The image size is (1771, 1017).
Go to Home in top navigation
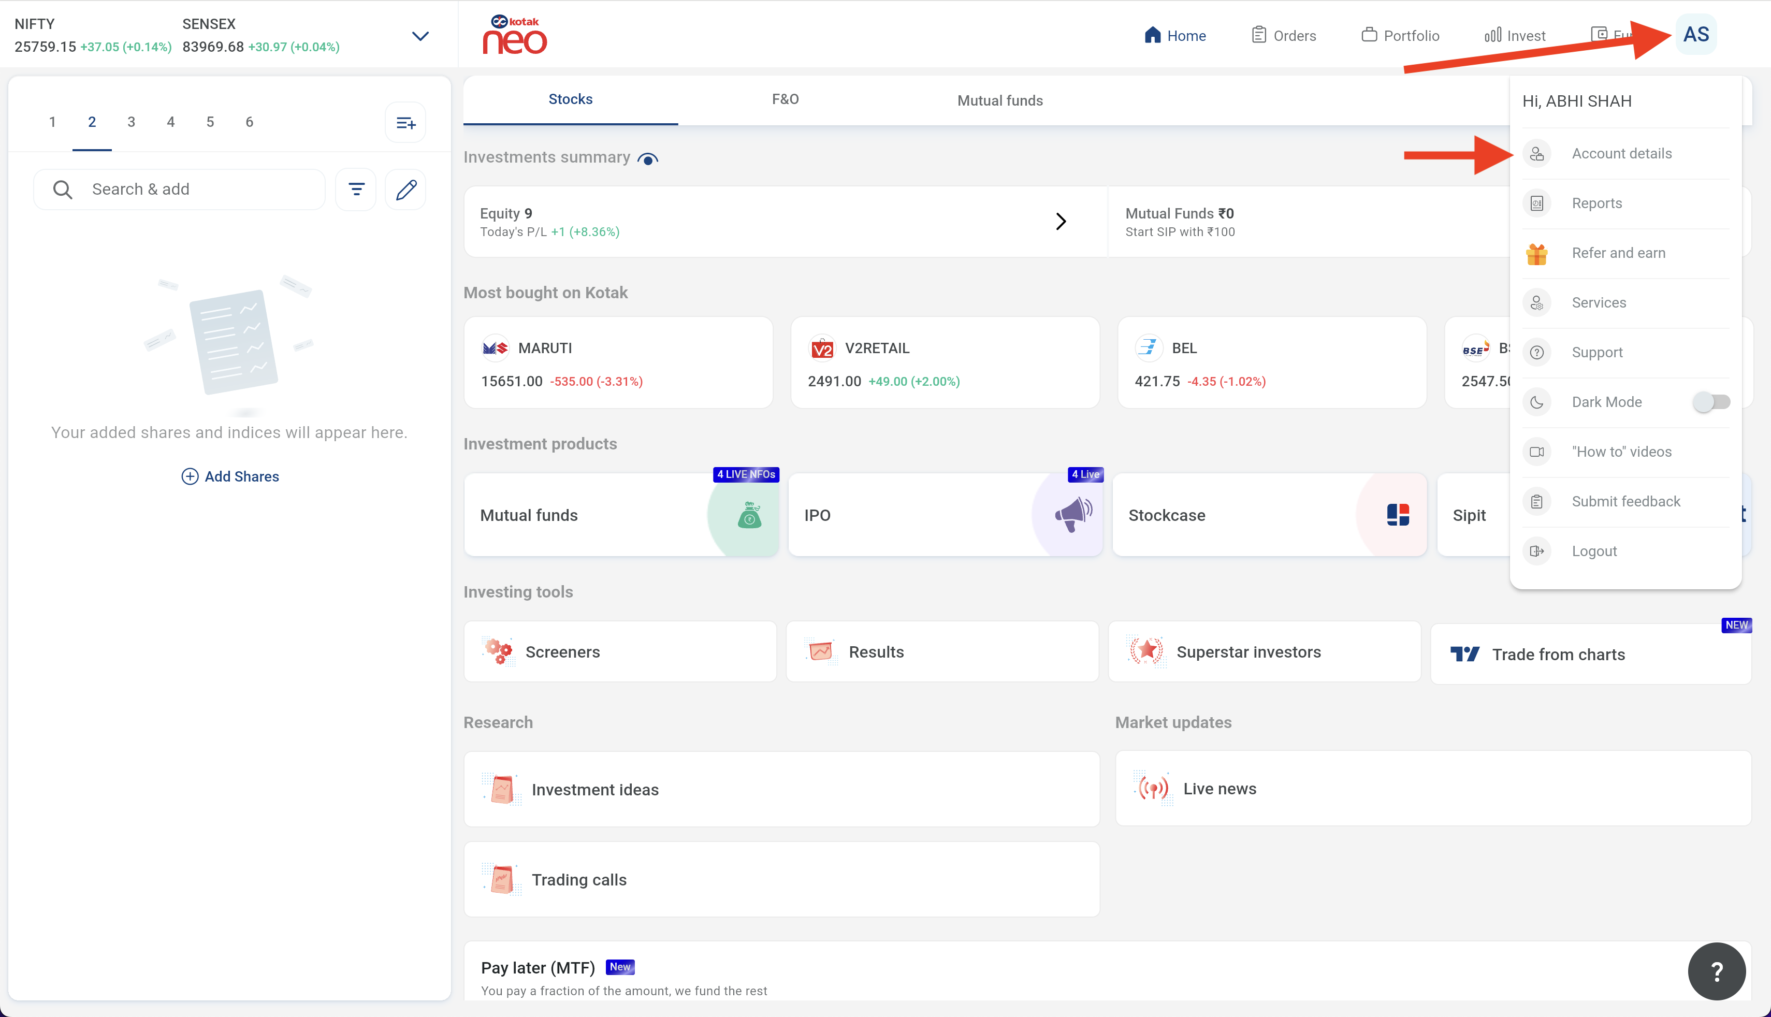[1175, 36]
